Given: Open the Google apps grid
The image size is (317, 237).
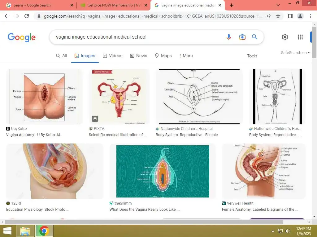Looking at the screenshot, I should tap(300, 37).
